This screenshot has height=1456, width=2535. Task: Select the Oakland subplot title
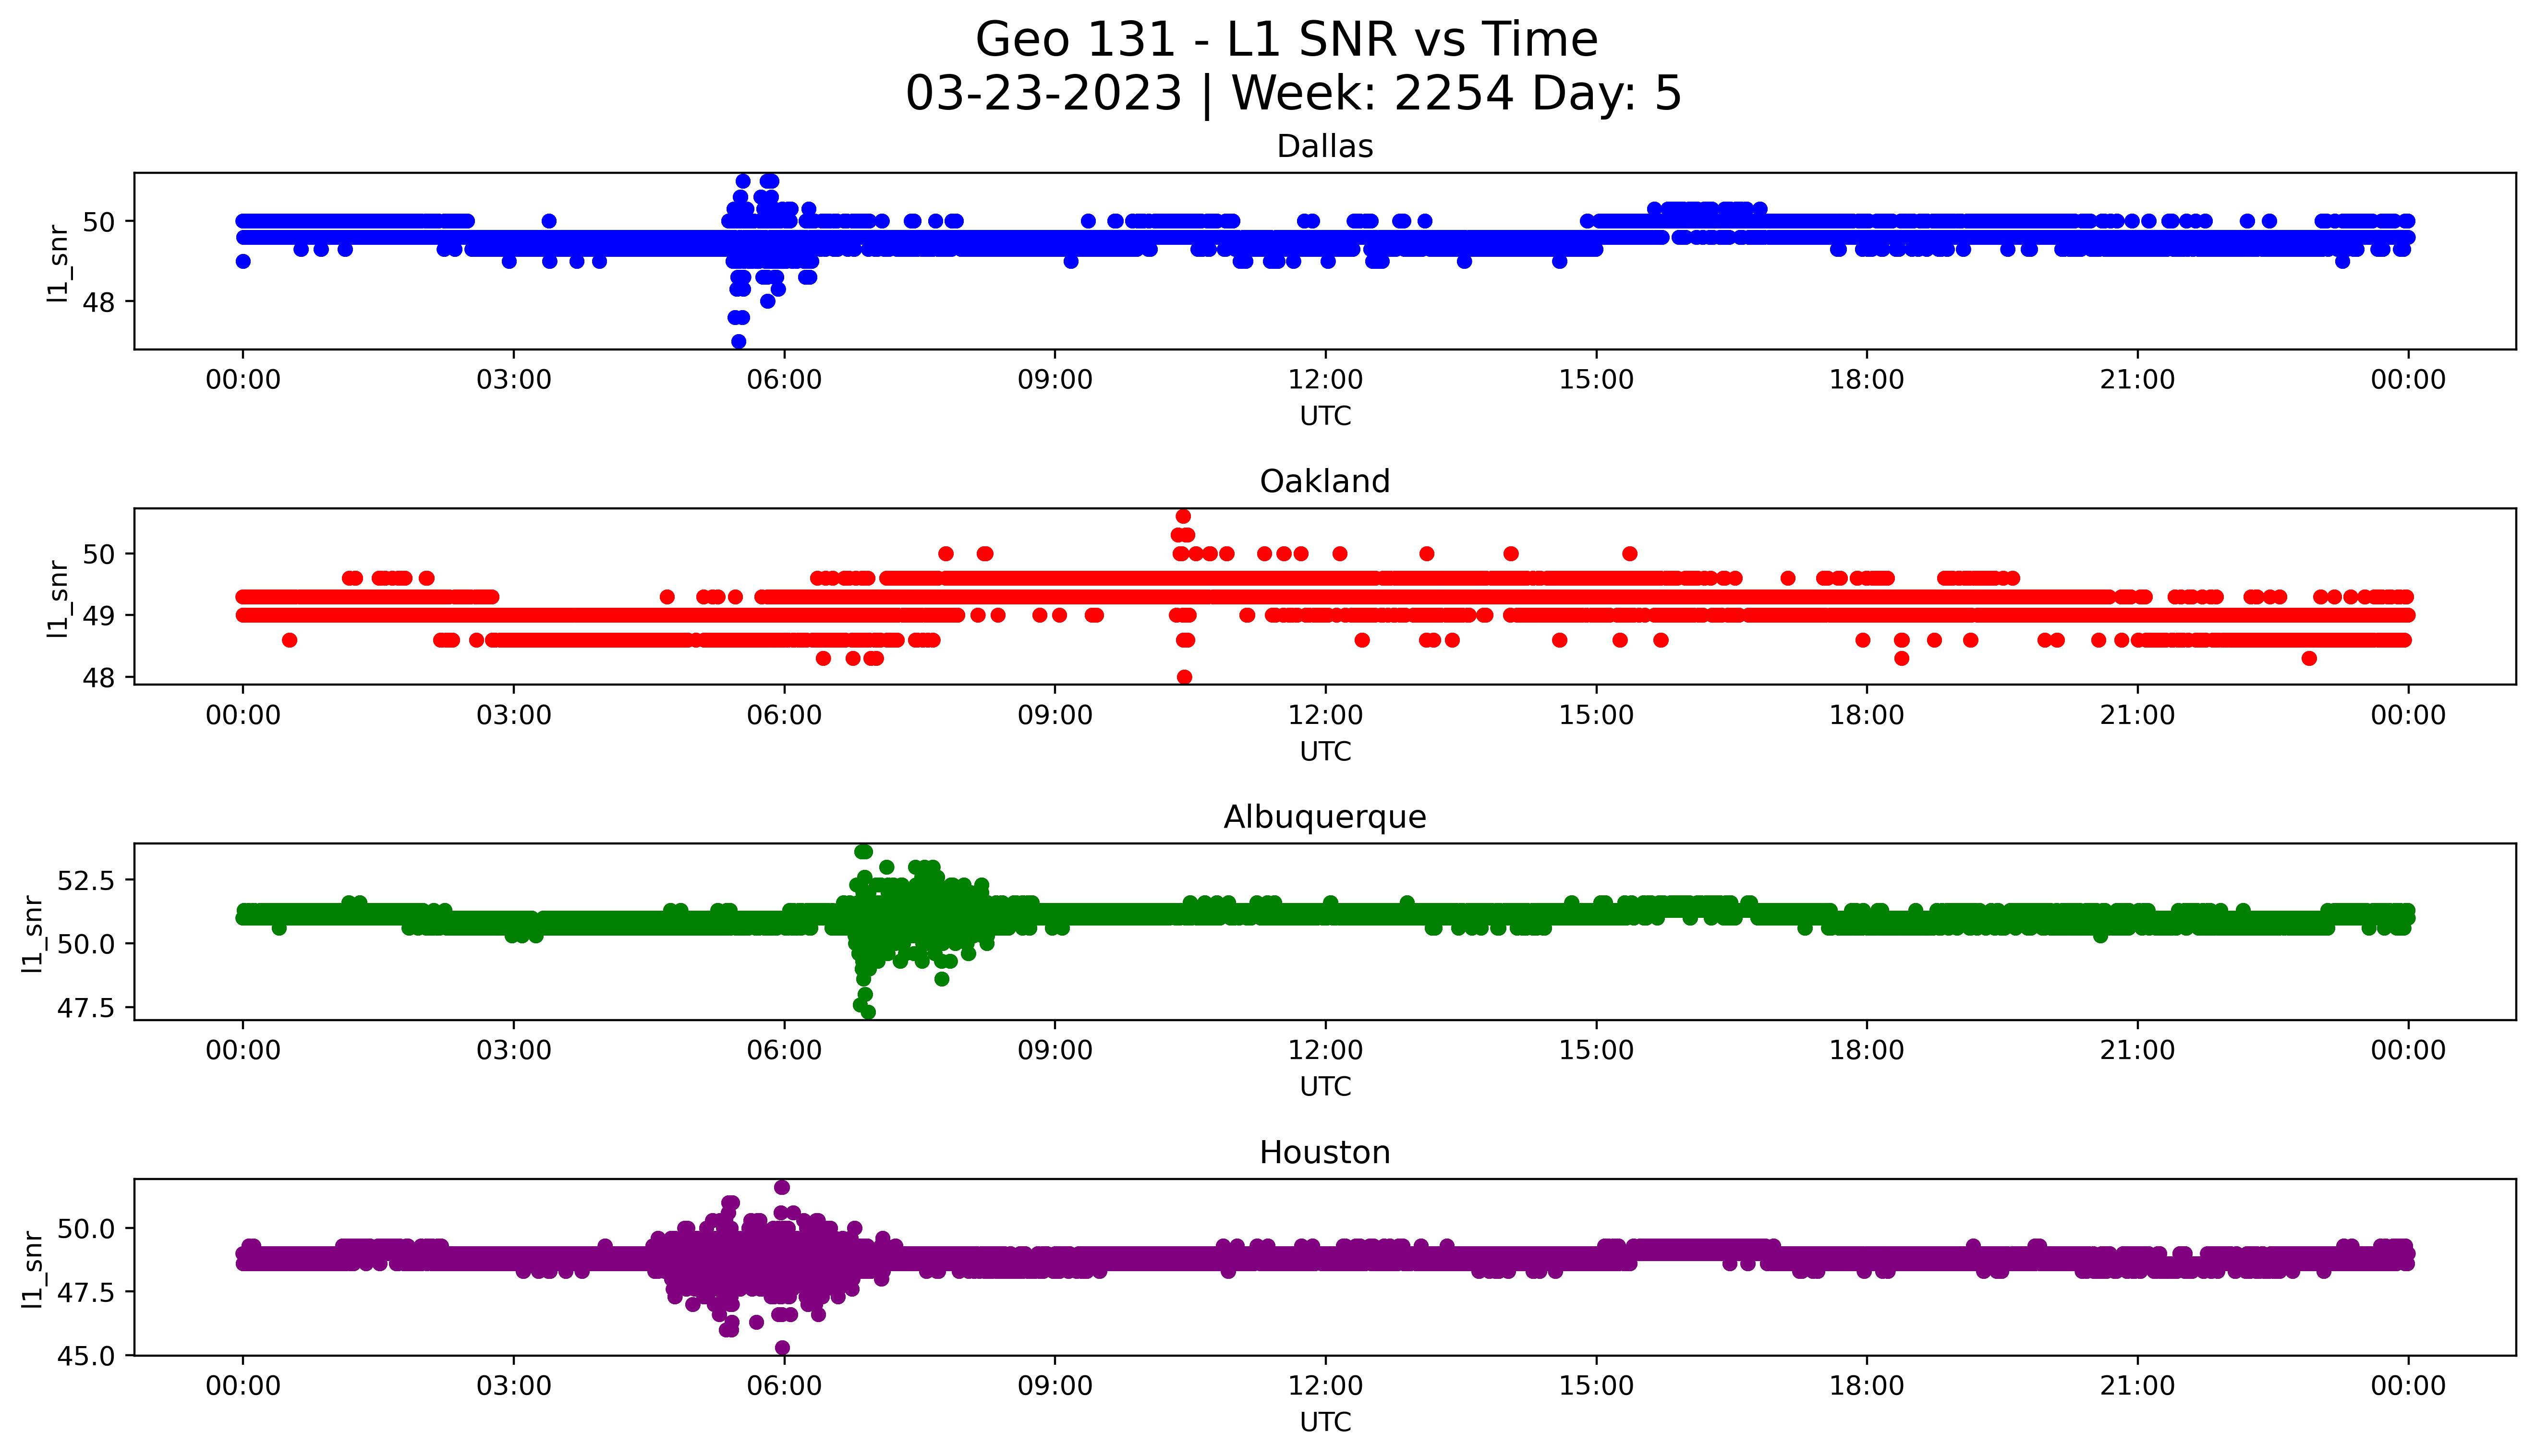point(1324,482)
